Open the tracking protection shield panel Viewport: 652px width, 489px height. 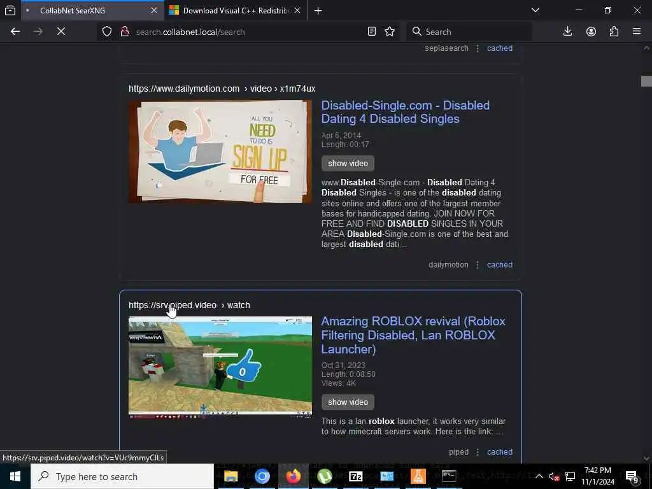pyautogui.click(x=107, y=32)
